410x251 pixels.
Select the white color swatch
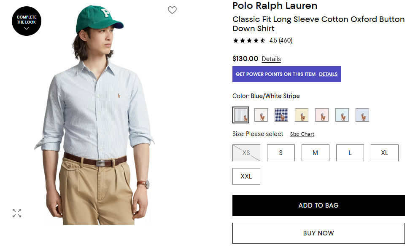pyautogui.click(x=261, y=115)
